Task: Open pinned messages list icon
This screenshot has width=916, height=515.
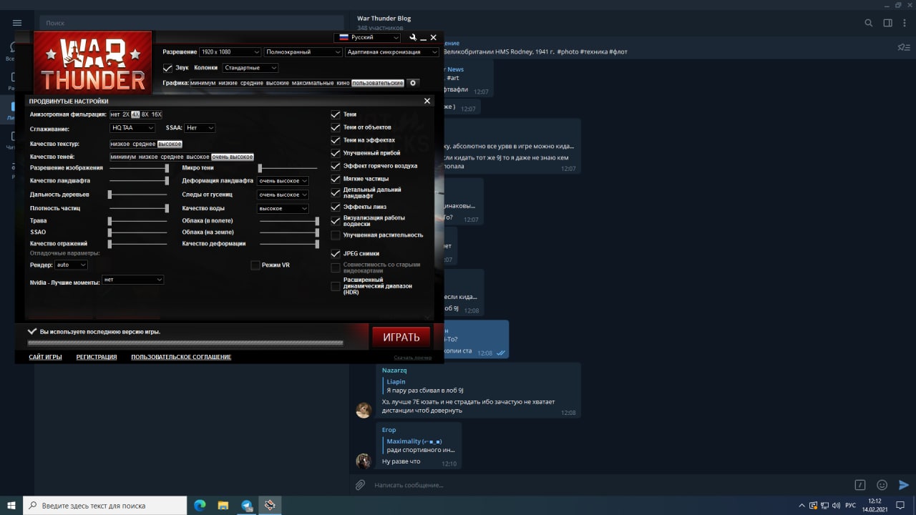Action: [903, 47]
